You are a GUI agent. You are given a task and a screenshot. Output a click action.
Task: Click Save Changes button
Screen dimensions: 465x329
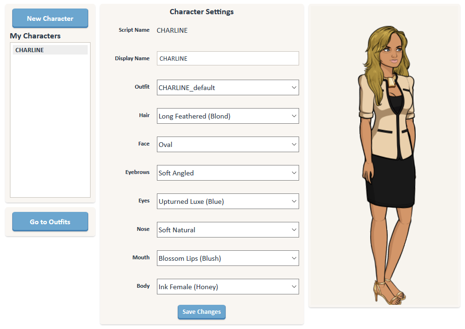point(201,312)
